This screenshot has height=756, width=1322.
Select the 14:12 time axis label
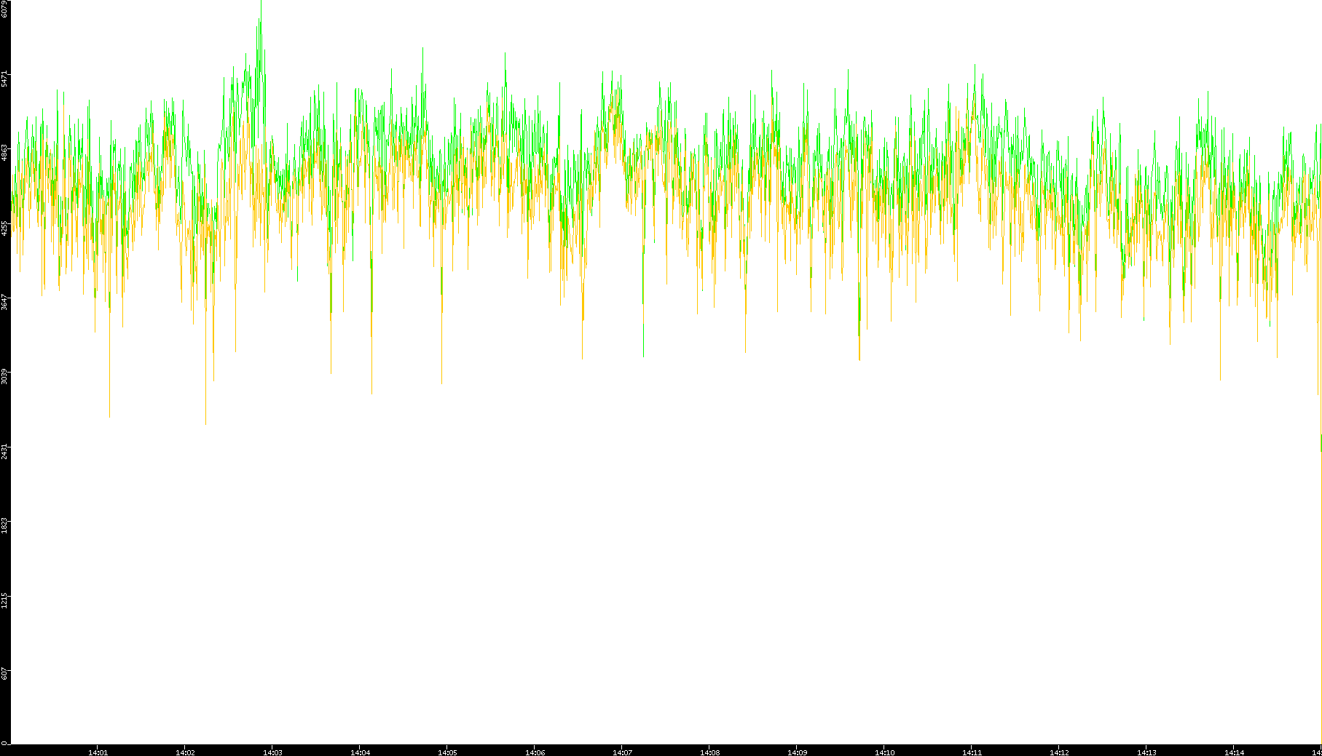(x=1059, y=752)
